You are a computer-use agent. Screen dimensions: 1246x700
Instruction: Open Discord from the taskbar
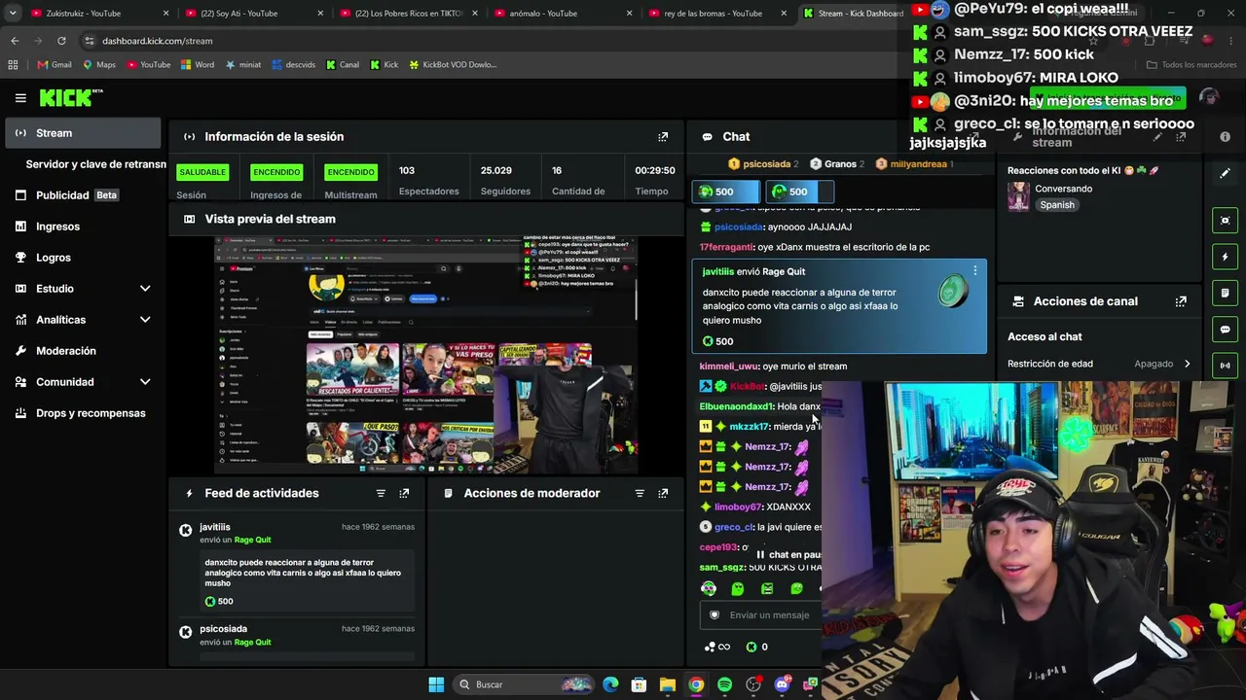point(782,684)
